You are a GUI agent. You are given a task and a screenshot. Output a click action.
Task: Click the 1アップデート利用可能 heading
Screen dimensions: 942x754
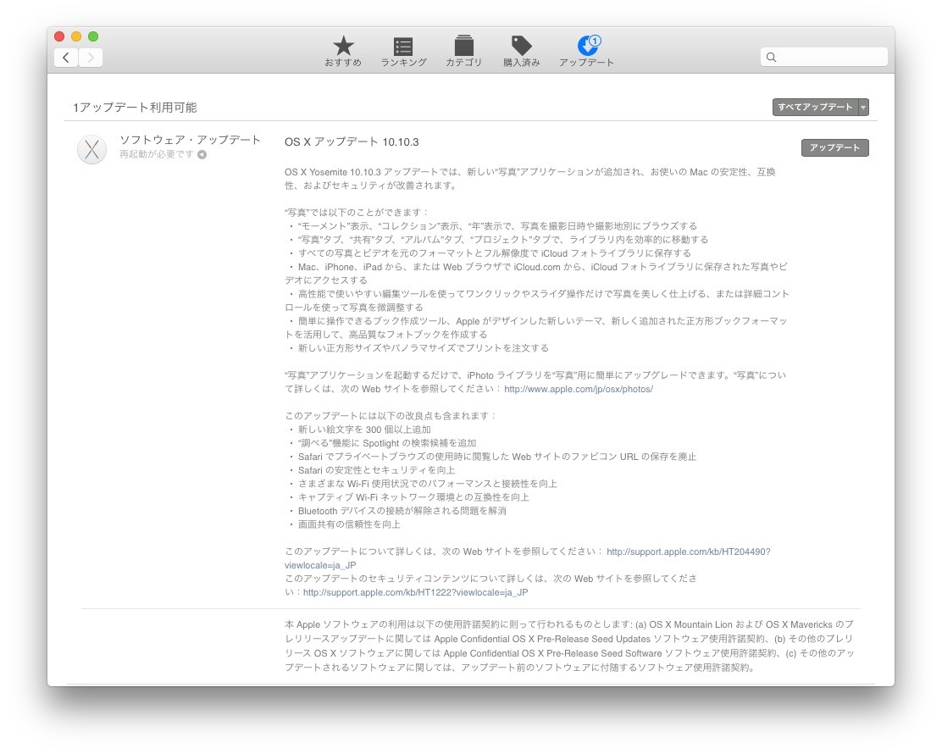(x=136, y=108)
